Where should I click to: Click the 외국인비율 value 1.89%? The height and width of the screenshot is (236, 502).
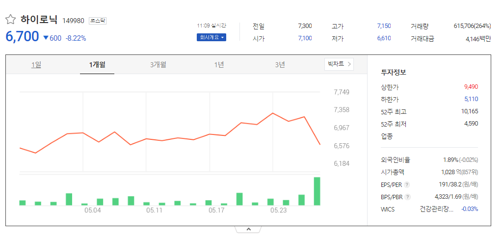(451, 160)
